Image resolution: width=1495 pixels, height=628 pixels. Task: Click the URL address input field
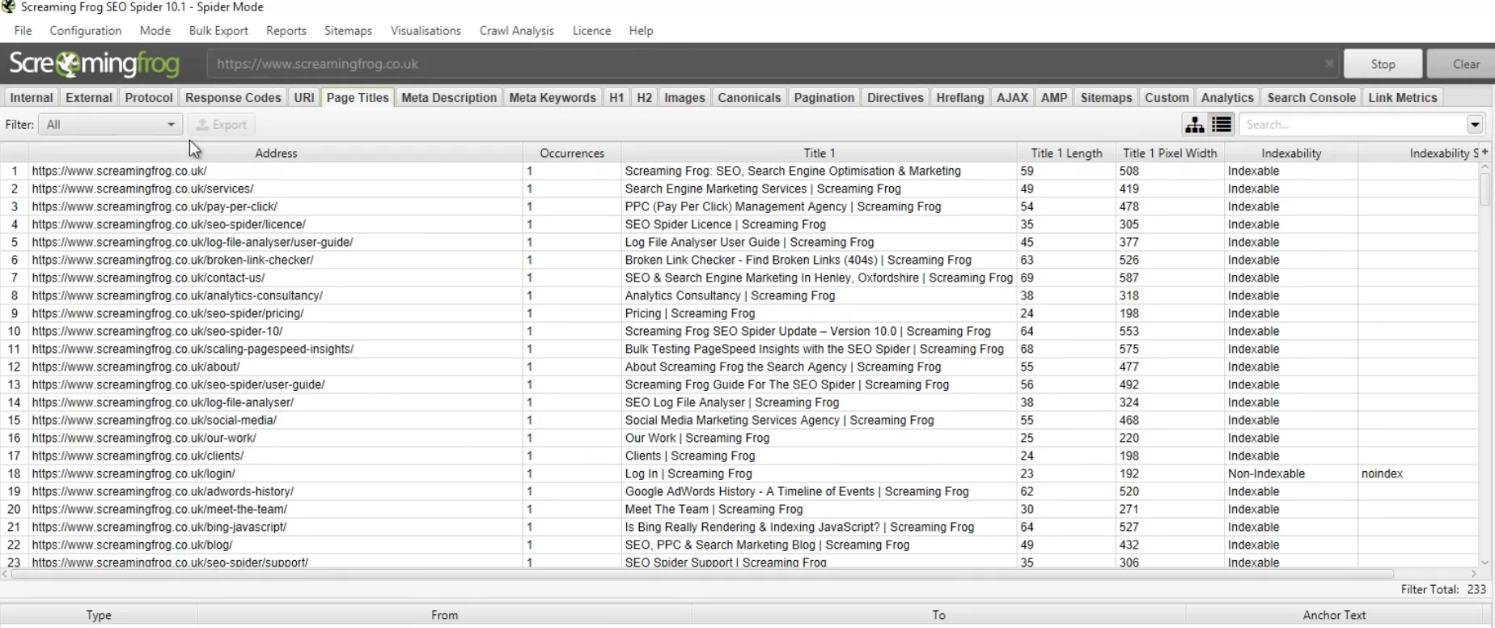[773, 64]
